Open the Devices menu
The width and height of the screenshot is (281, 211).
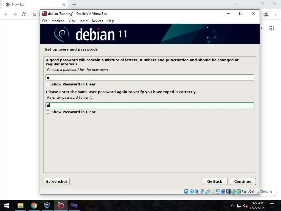(97, 21)
